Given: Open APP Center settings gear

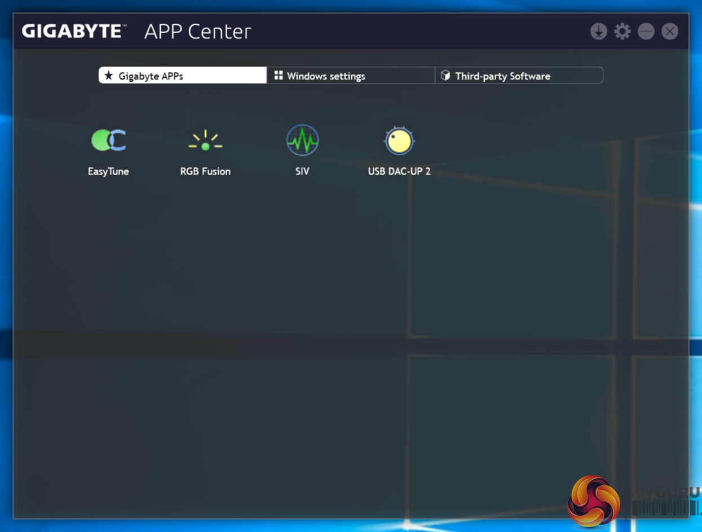Looking at the screenshot, I should [x=622, y=32].
